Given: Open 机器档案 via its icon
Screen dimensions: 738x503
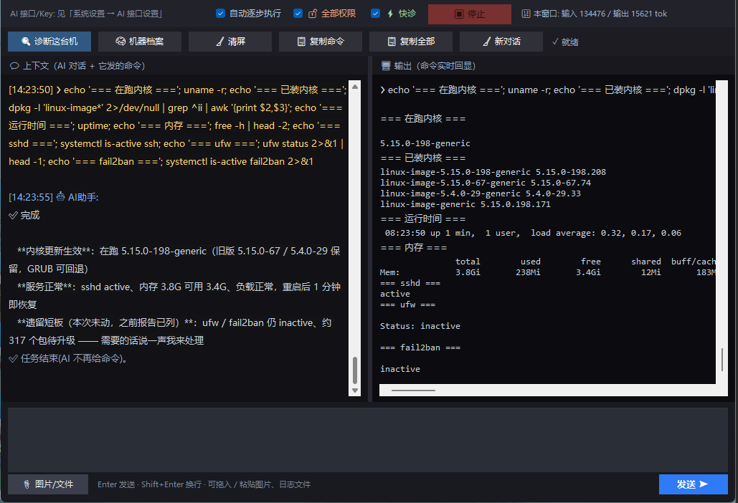Looking at the screenshot, I should pyautogui.click(x=120, y=42).
